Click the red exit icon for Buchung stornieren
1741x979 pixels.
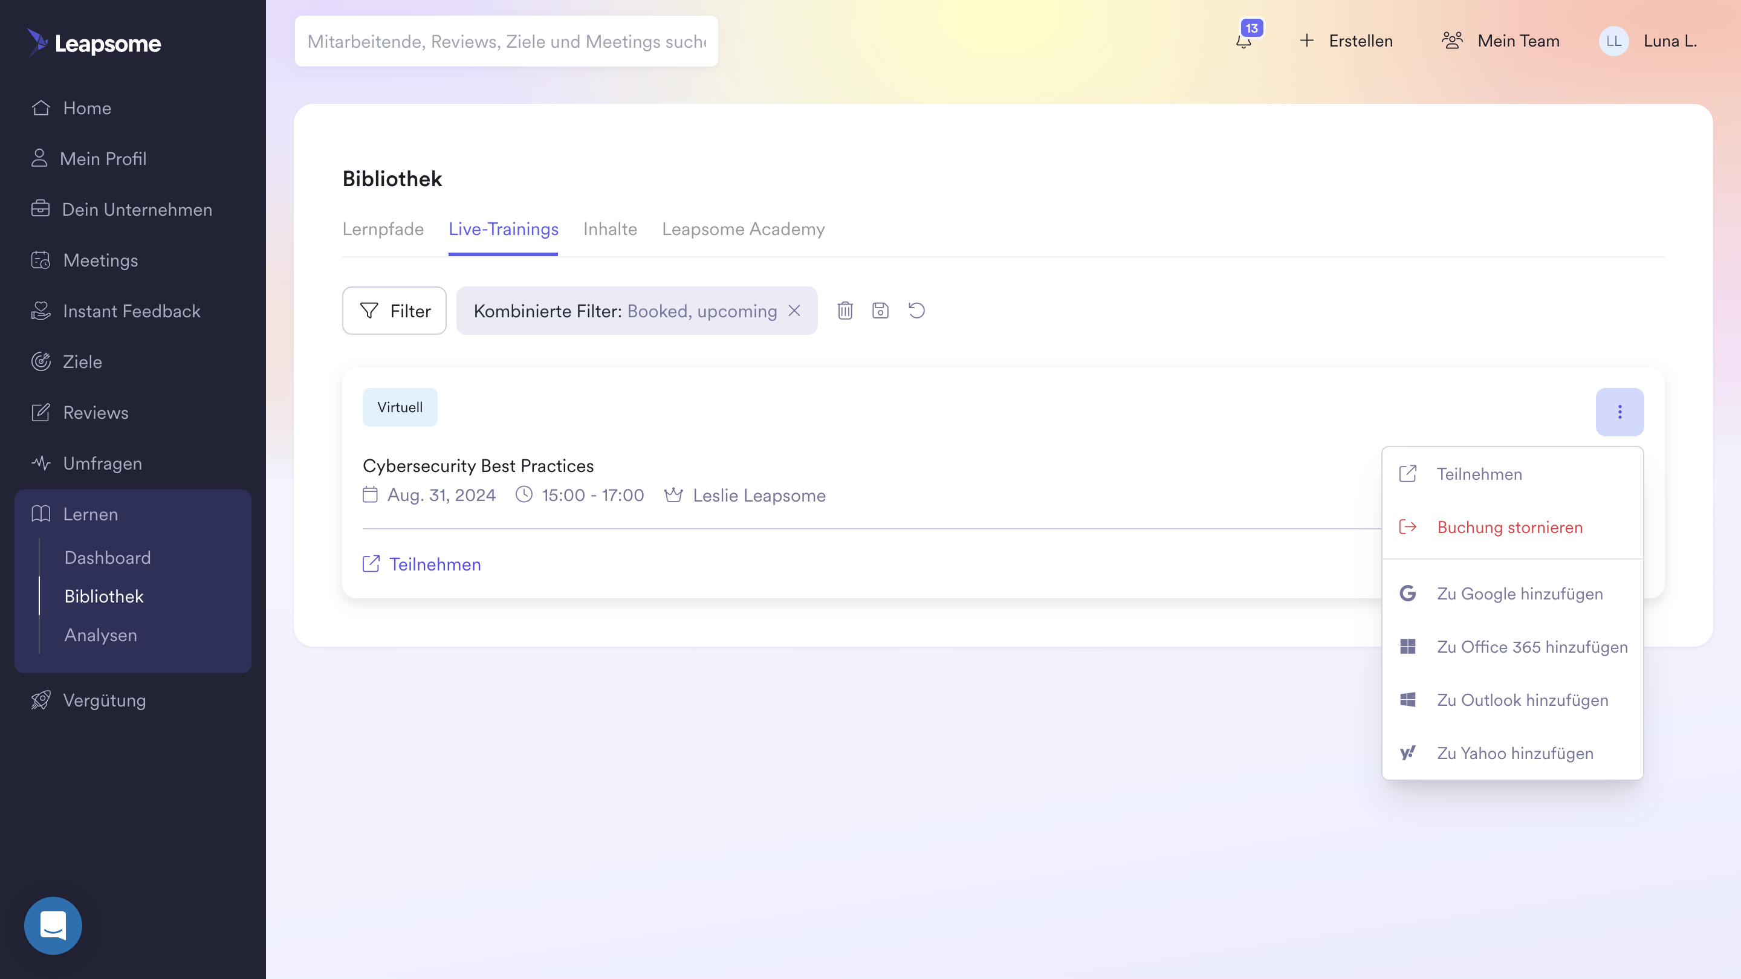click(1408, 527)
